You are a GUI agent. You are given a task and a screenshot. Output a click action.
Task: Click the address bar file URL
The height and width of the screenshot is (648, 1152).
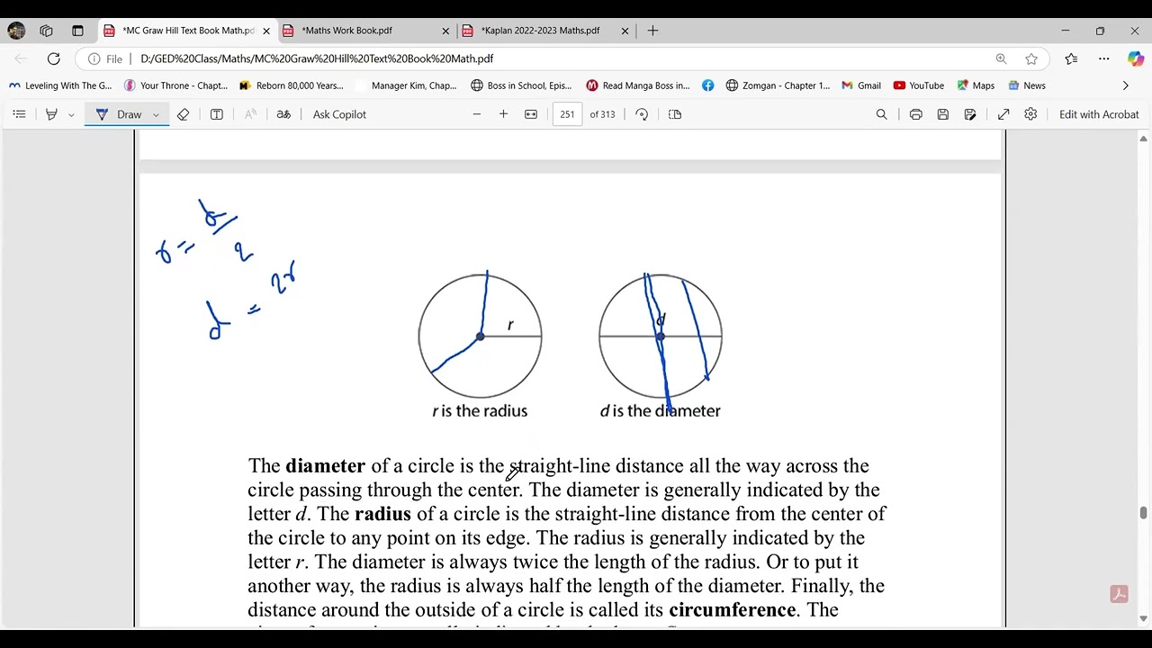[x=317, y=58]
